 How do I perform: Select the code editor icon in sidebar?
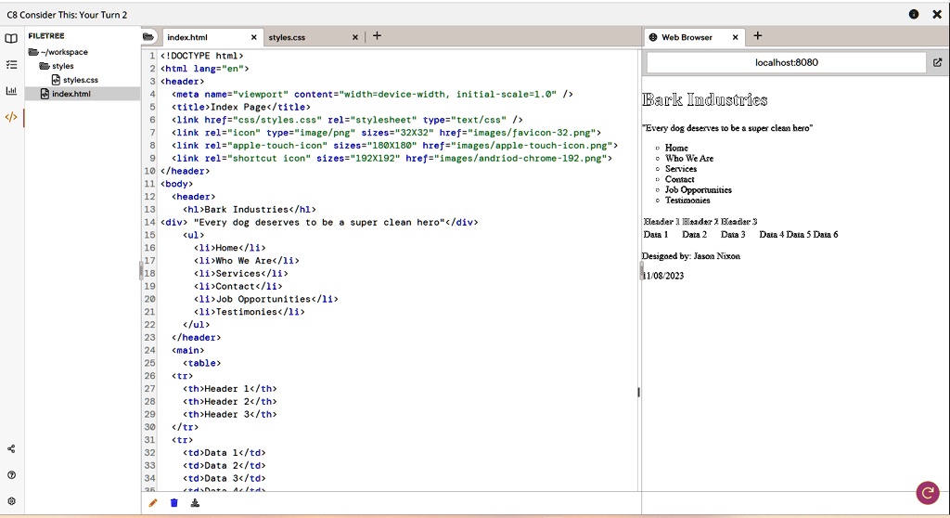click(11, 117)
